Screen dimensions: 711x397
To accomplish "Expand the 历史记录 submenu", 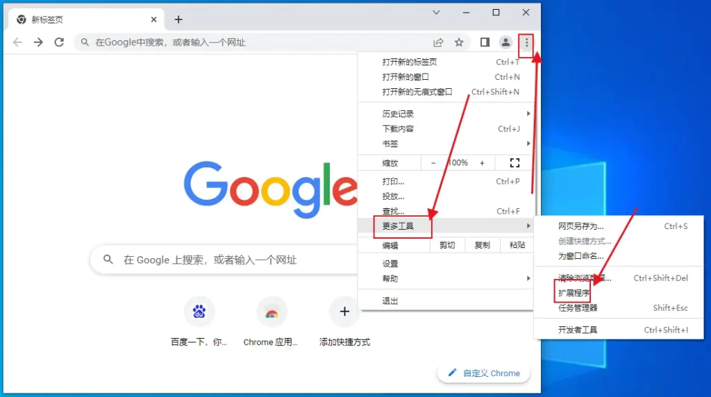I will (x=446, y=114).
